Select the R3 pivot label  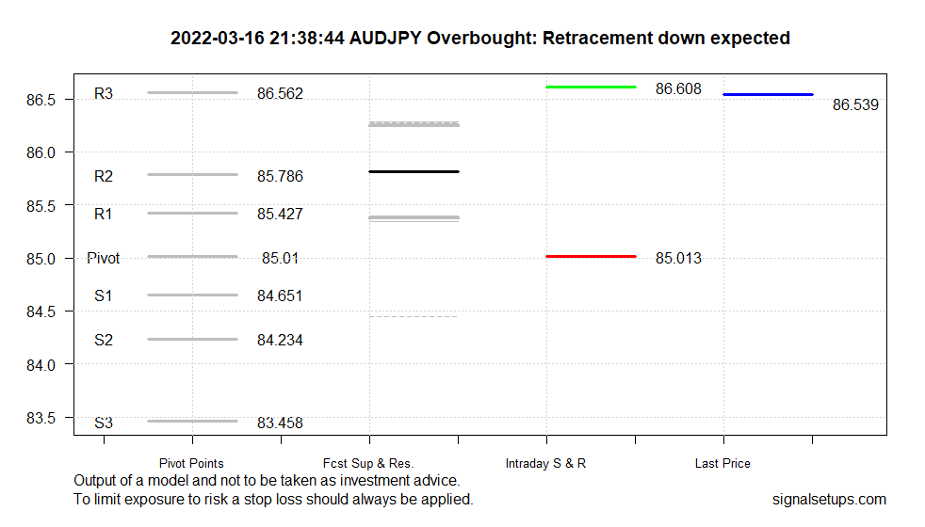[x=104, y=94]
